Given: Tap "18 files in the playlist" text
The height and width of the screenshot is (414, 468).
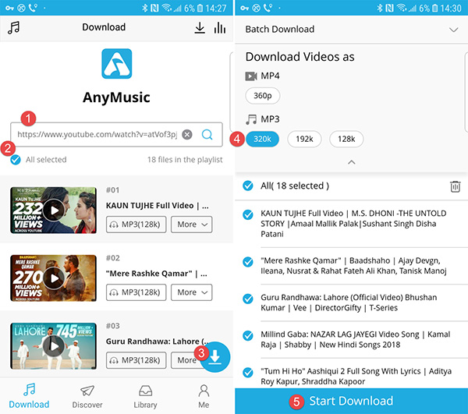Looking at the screenshot, I should coord(185,160).
